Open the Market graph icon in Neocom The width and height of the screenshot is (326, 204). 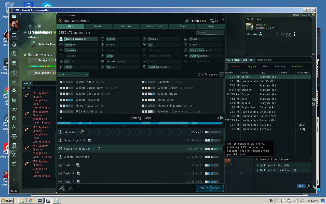coord(14,81)
